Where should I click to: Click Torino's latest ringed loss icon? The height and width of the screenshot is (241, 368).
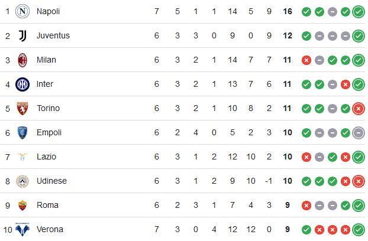point(359,109)
